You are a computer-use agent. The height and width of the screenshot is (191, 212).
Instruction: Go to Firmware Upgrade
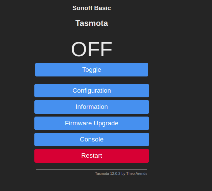92,123
